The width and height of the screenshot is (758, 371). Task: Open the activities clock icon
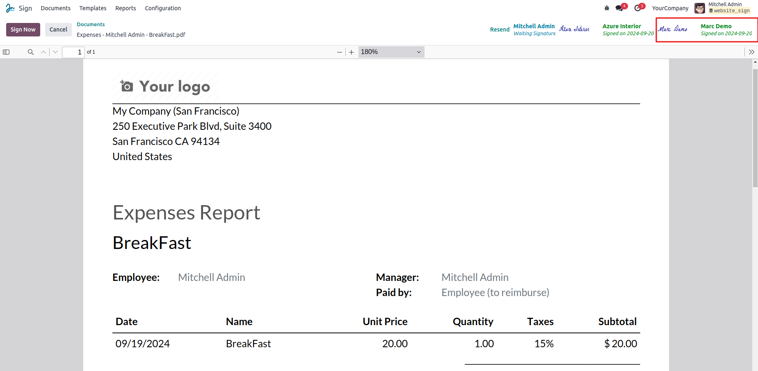click(637, 8)
